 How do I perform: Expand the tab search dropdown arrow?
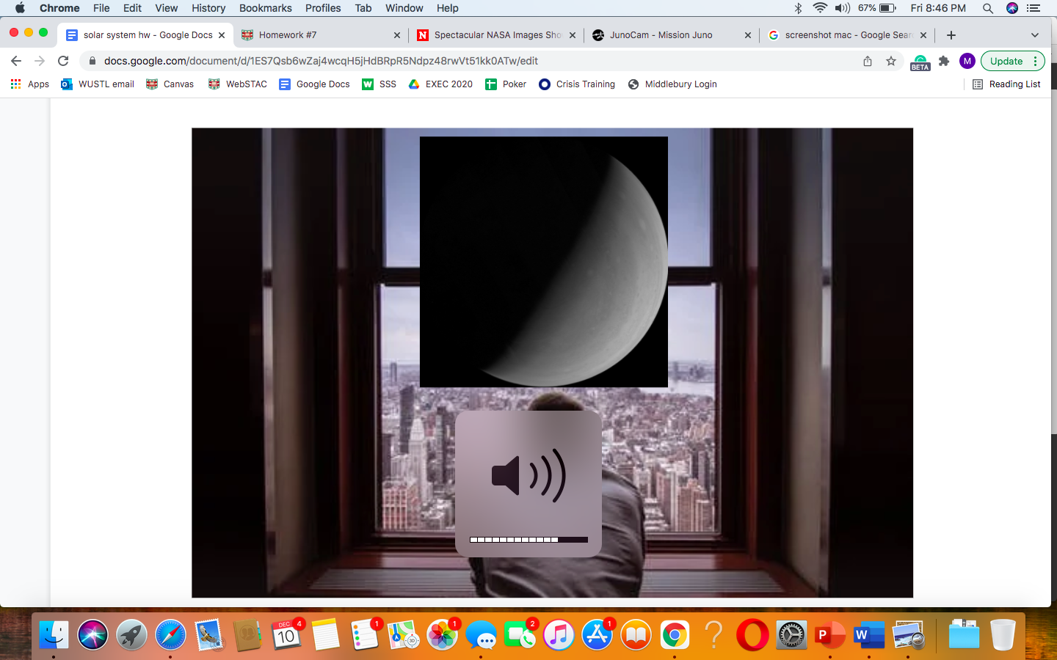[1035, 35]
